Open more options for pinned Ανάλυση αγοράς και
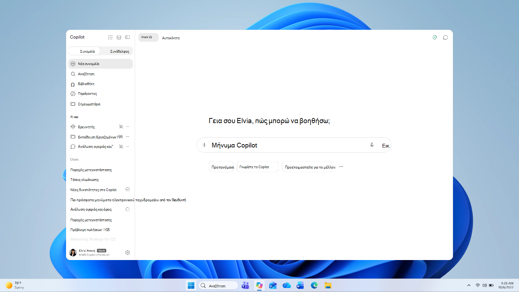The width and height of the screenshot is (519, 292). click(128, 146)
